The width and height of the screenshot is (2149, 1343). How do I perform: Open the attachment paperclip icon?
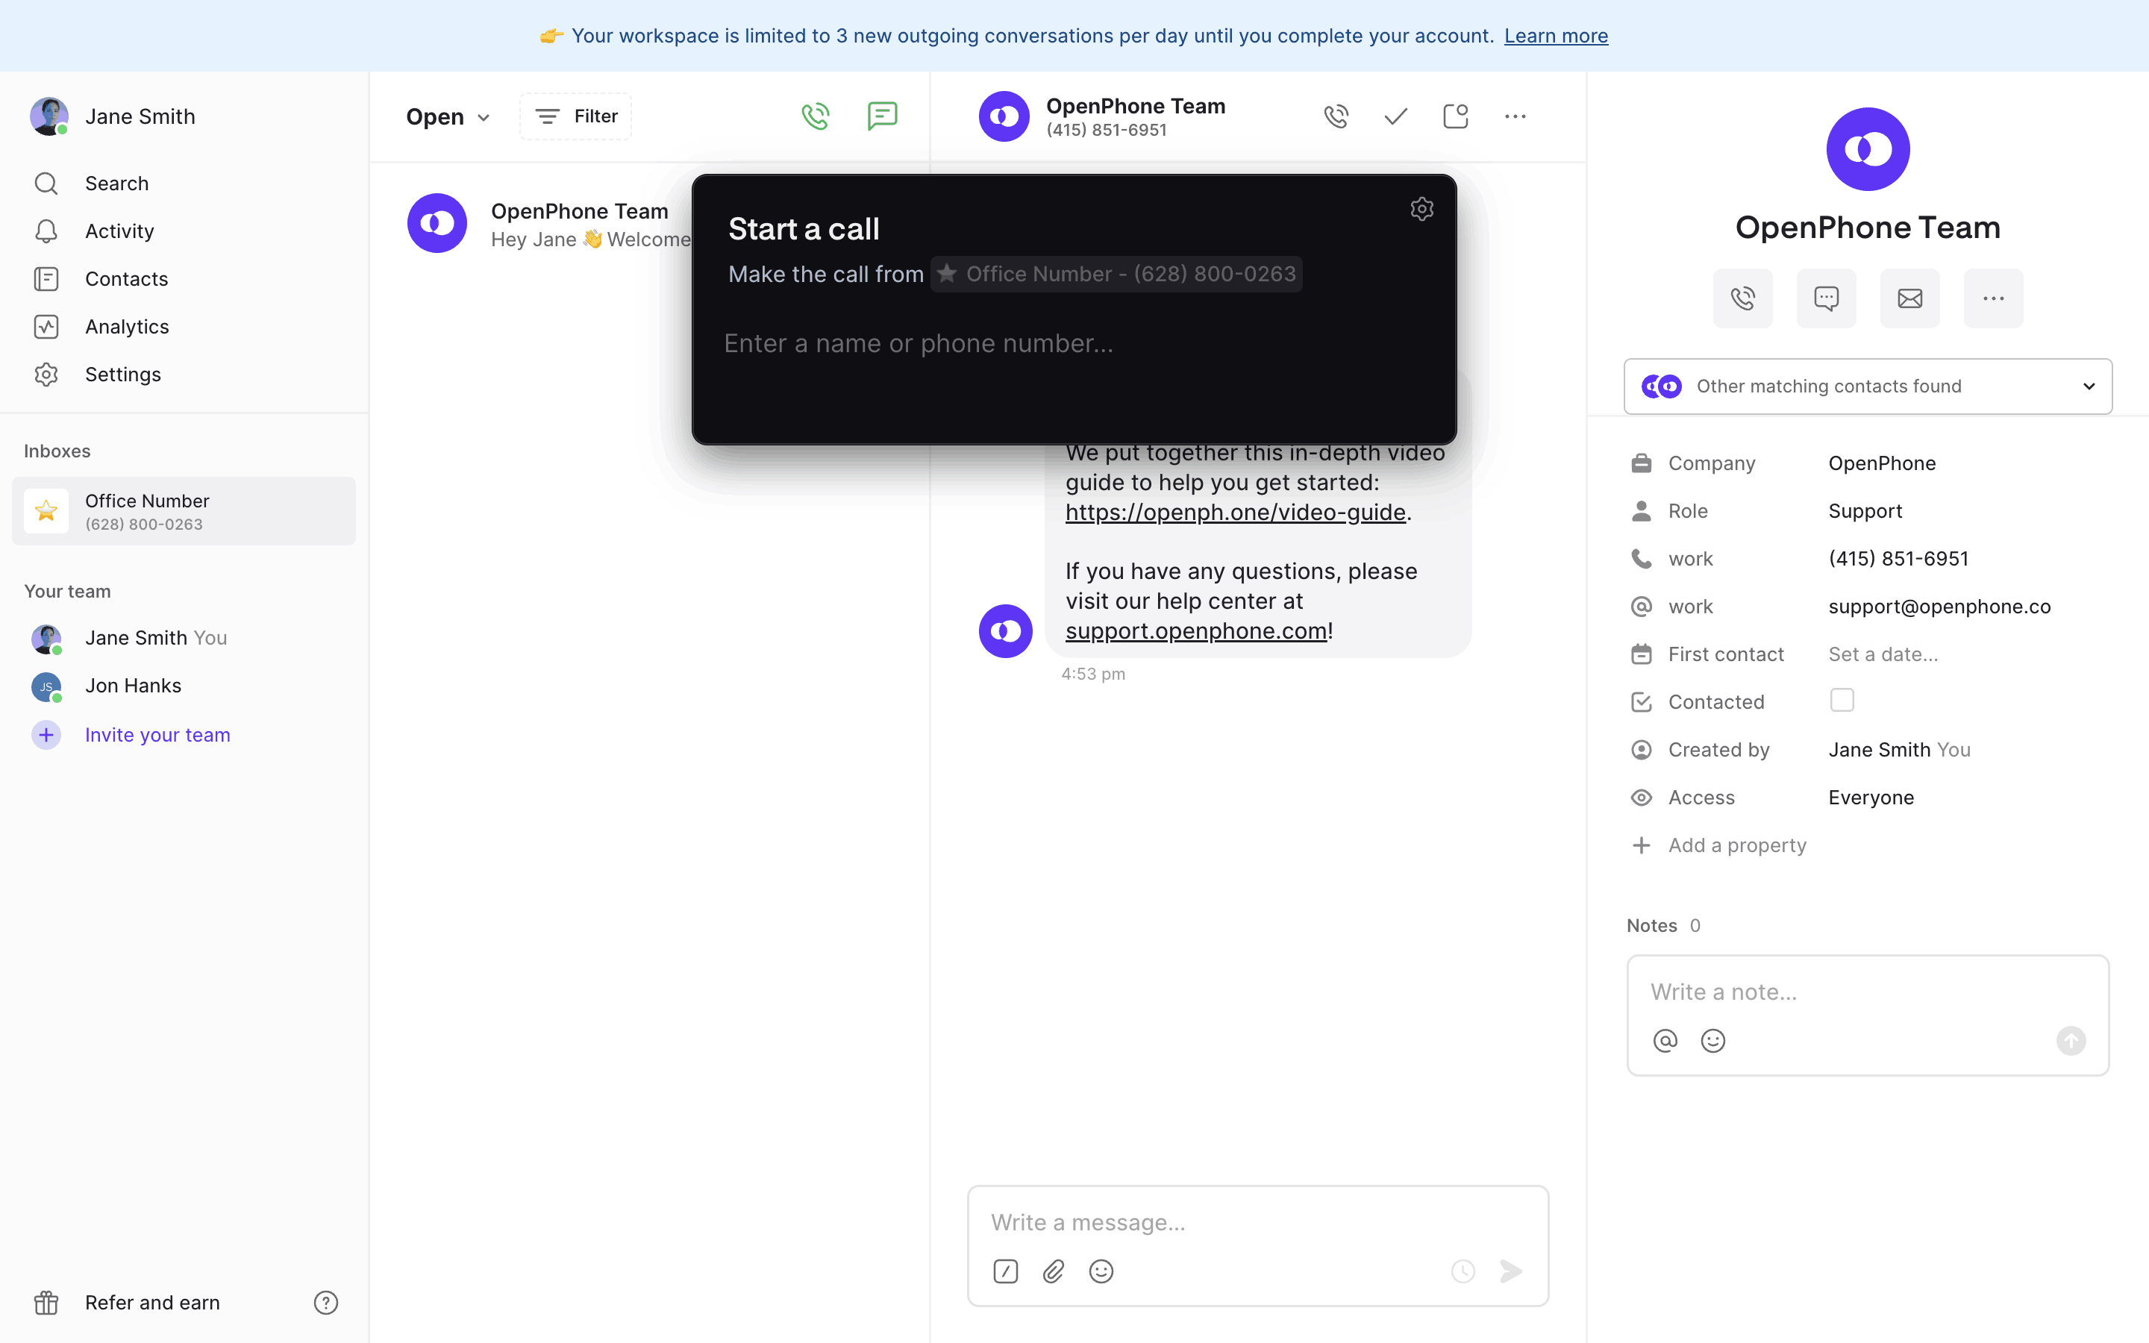click(1053, 1271)
